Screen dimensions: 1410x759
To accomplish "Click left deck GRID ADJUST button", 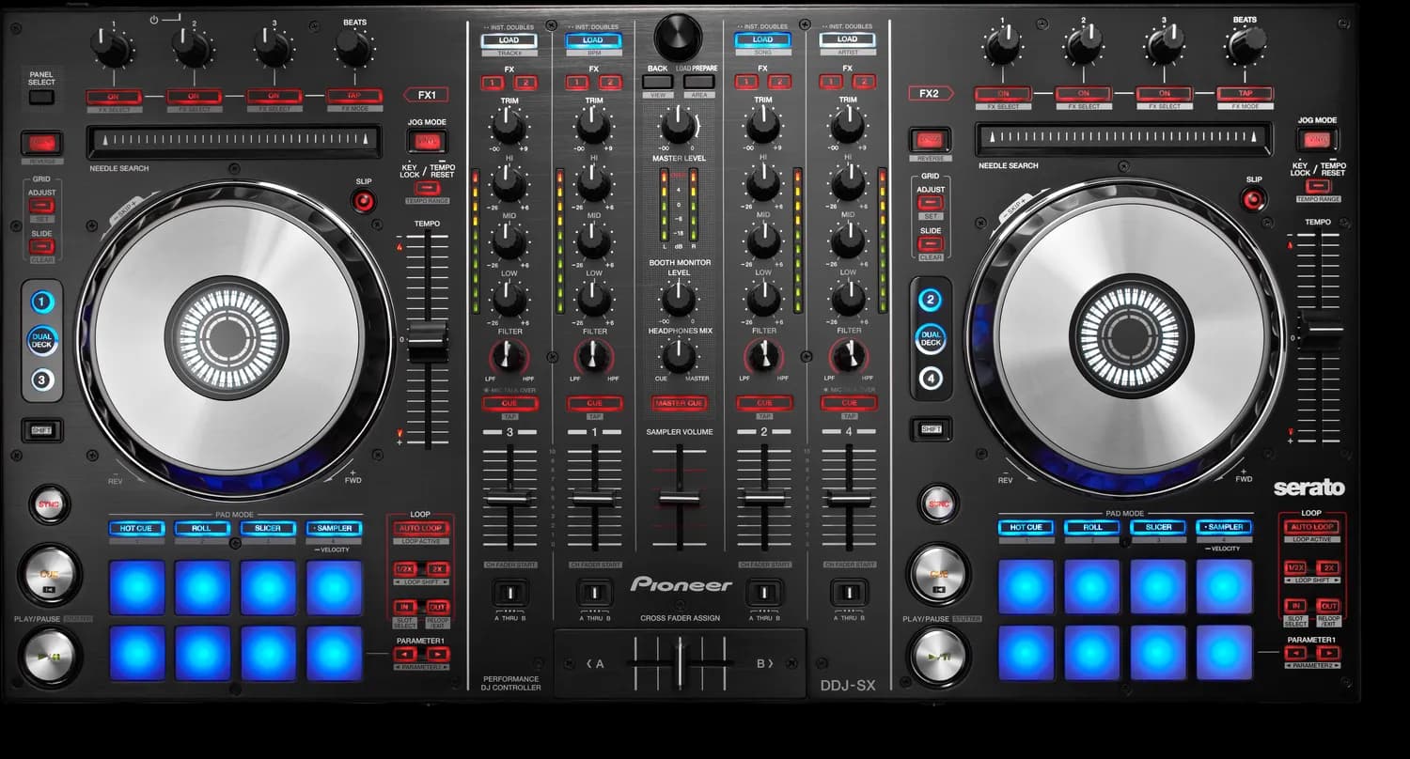I will 41,206.
